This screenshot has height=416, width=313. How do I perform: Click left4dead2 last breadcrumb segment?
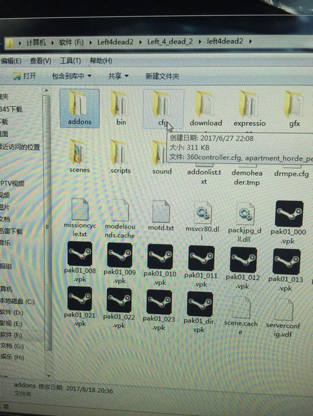point(225,41)
